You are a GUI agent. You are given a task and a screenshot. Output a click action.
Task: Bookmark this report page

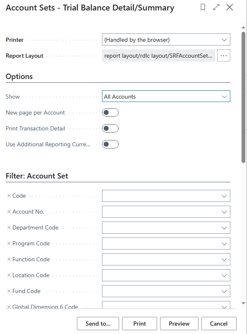coord(203,7)
